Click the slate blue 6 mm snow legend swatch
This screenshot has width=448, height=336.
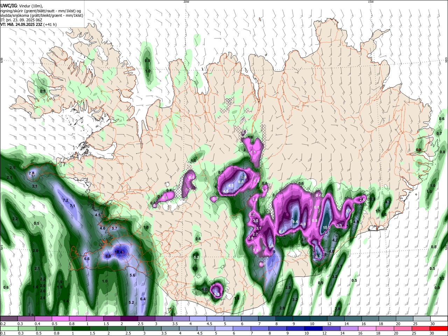tap(250, 318)
